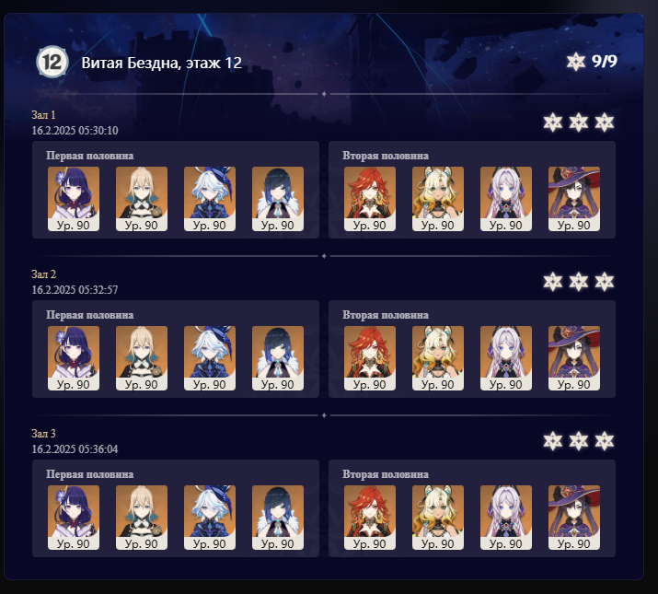Click the first star of Зал 1
The height and width of the screenshot is (594, 658).
(x=553, y=122)
